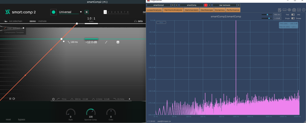Toggle delta listening mode
This screenshot has height=123, width=306.
[x=140, y=21]
